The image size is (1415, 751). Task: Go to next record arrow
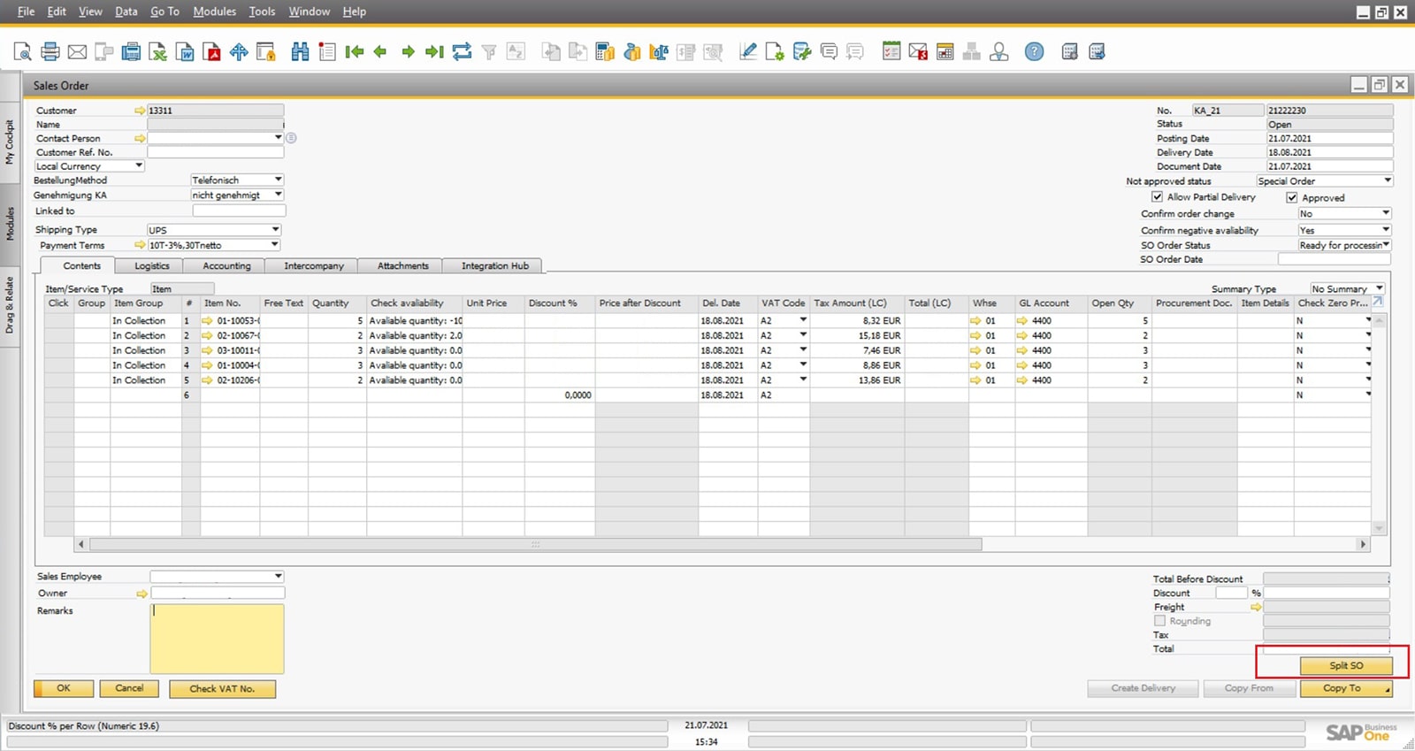(x=408, y=52)
